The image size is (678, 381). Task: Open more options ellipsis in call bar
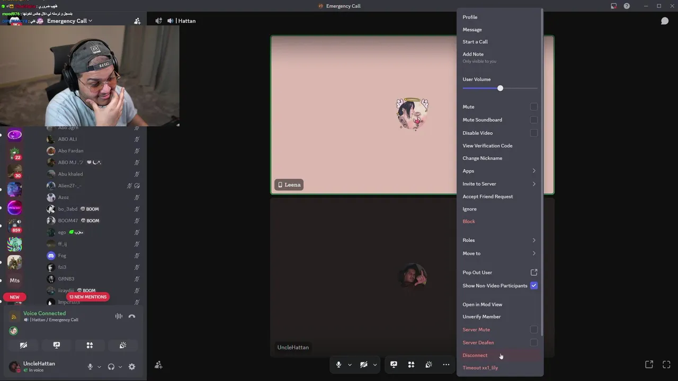tap(446, 365)
